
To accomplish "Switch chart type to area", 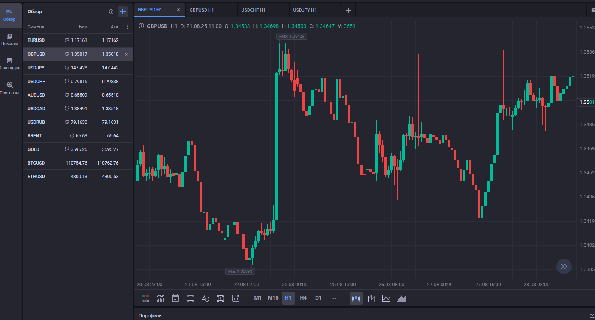I will (x=401, y=298).
